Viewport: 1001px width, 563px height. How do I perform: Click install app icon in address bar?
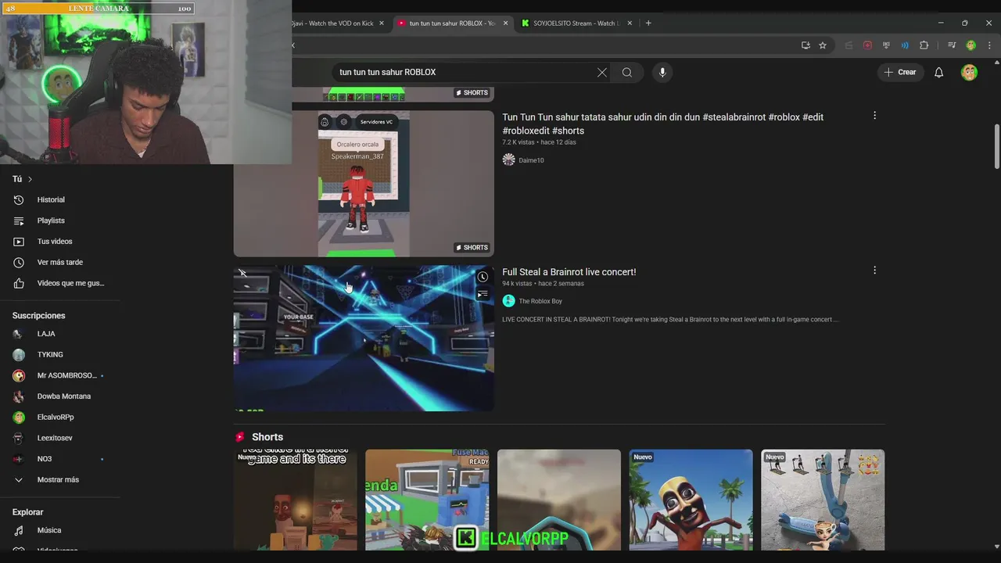805,45
